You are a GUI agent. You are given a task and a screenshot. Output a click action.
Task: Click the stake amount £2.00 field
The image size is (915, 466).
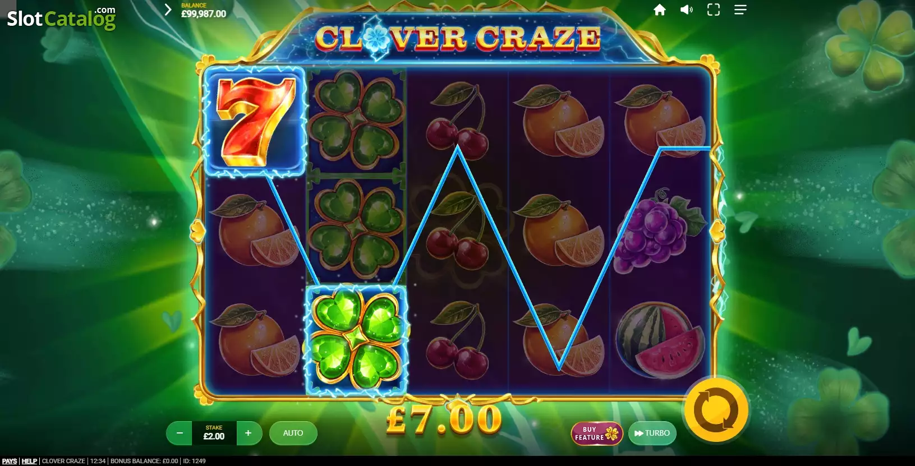[x=214, y=433]
